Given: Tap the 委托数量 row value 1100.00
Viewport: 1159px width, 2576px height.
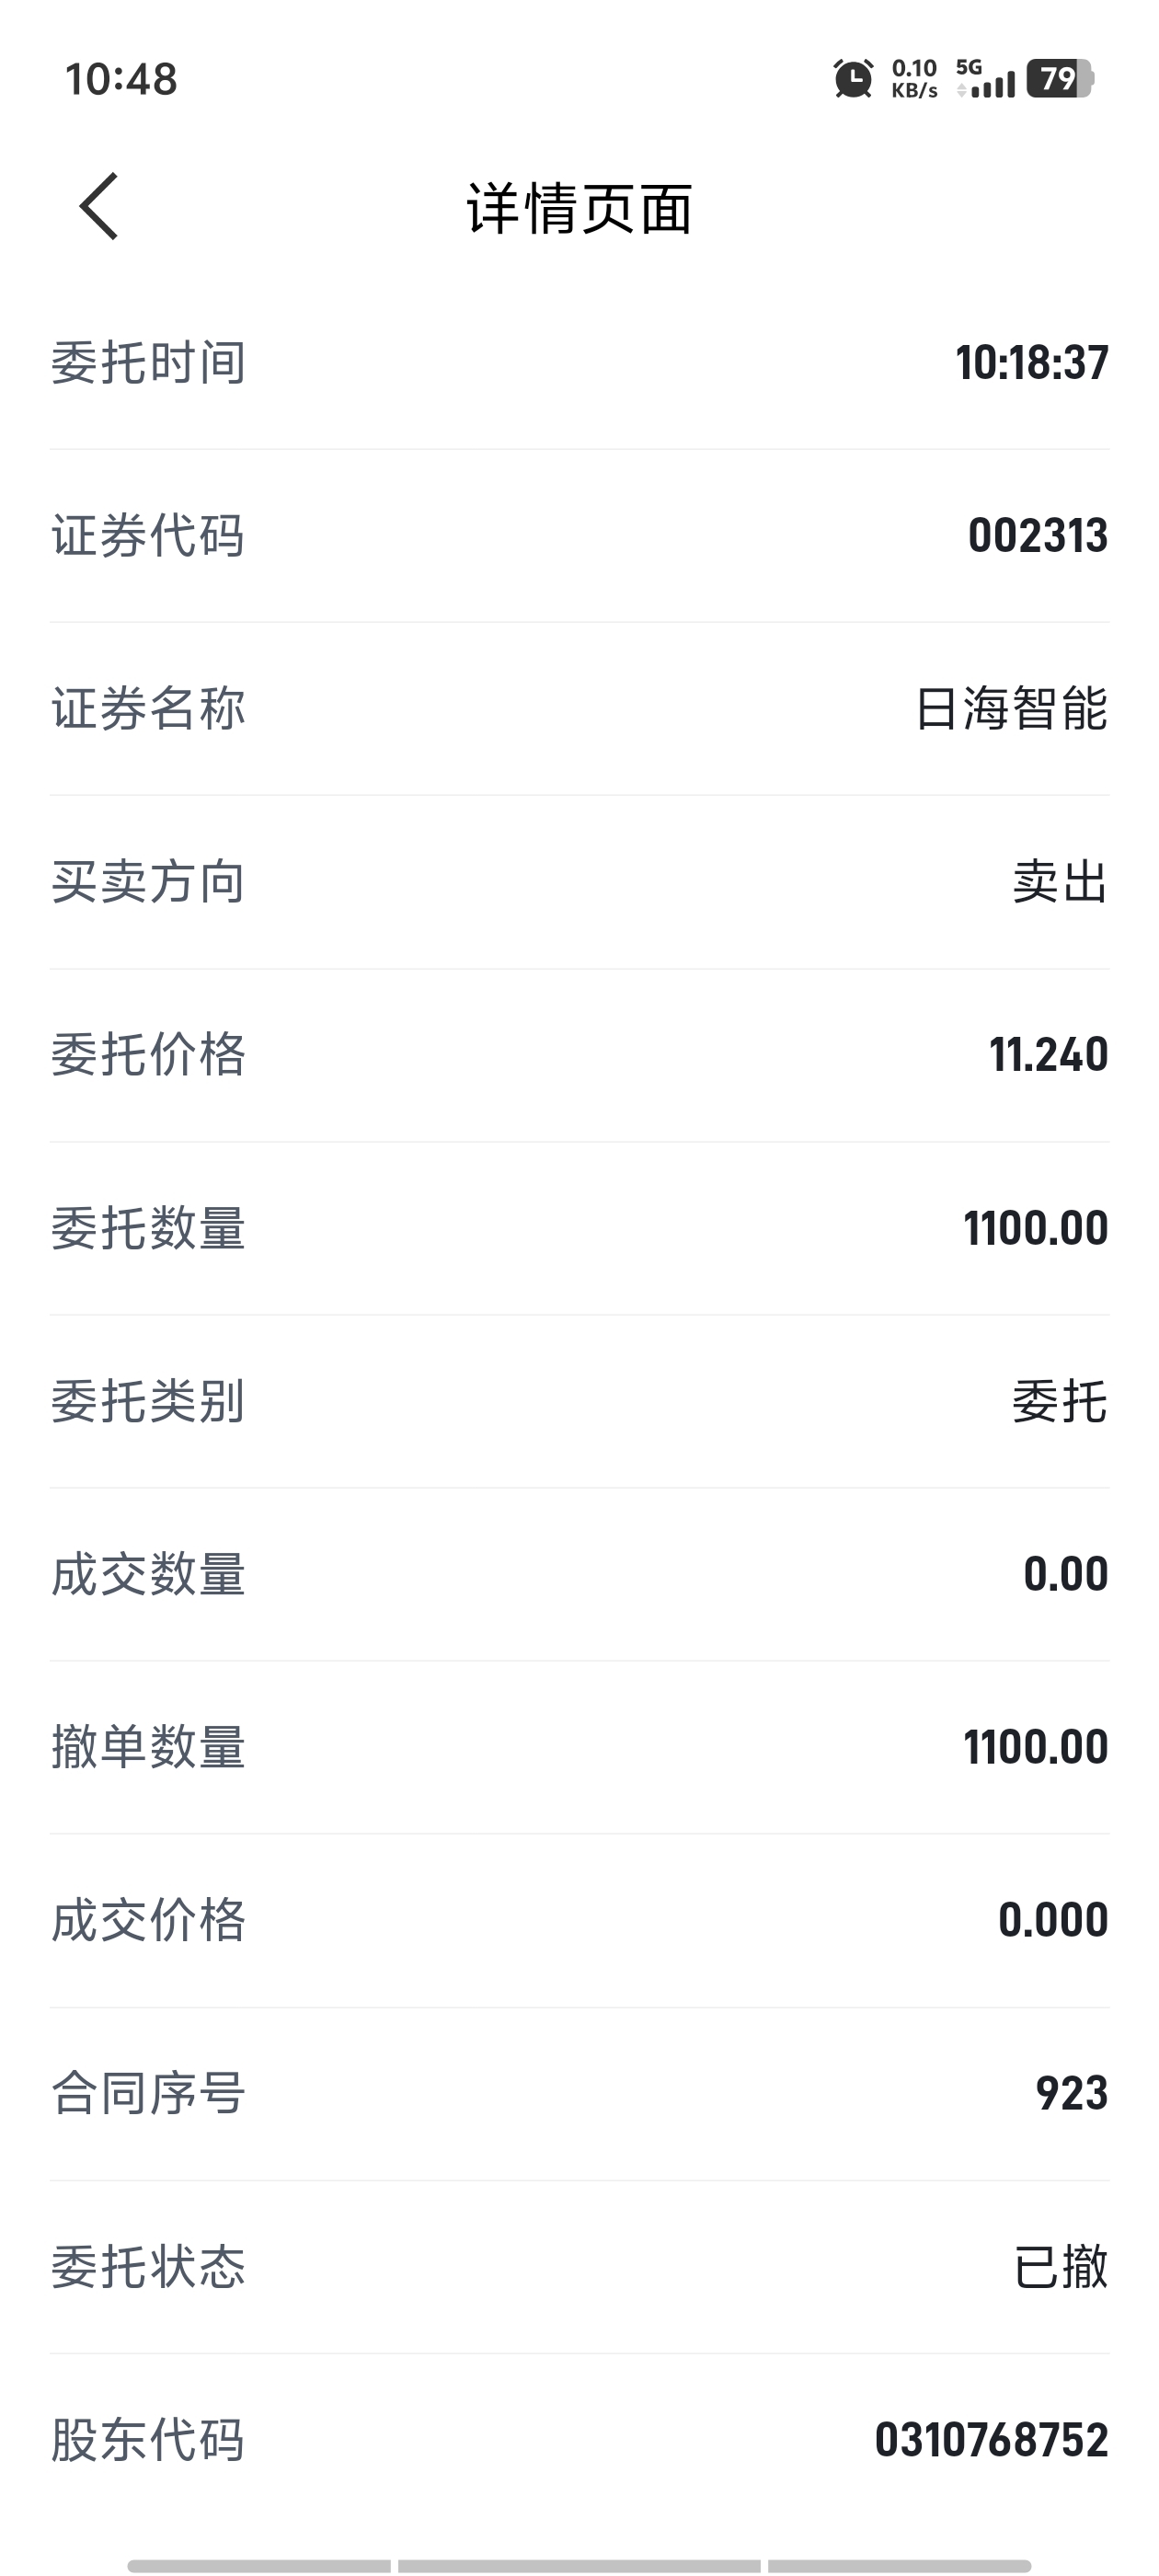Looking at the screenshot, I should (x=1035, y=1227).
